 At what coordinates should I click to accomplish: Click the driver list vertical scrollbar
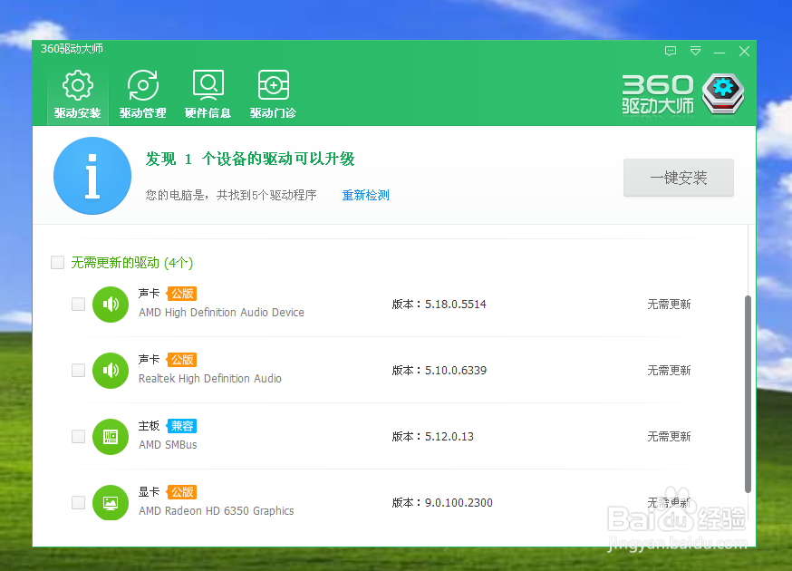point(749,394)
